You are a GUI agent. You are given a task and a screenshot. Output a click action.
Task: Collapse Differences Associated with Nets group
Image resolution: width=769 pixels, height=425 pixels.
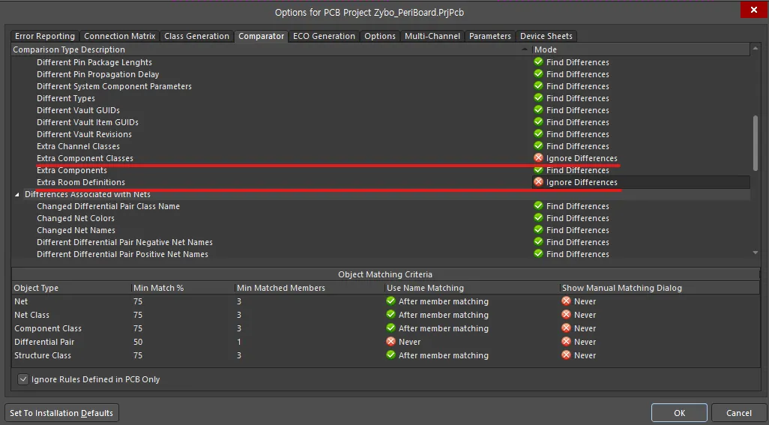tap(17, 195)
